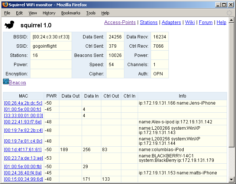
Task: Open the Bookmarks menu
Action: [71, 13]
